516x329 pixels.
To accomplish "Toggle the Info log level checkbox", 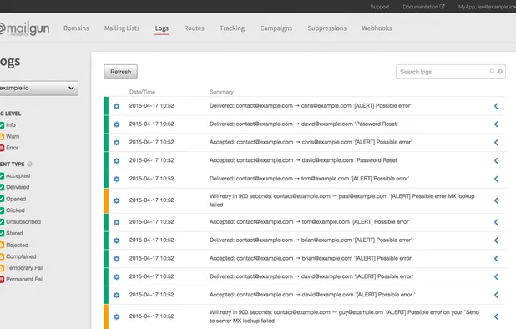I will [2, 125].
